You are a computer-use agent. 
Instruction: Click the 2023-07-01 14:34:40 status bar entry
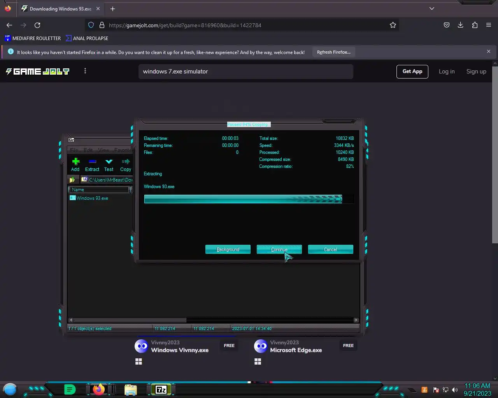252,328
